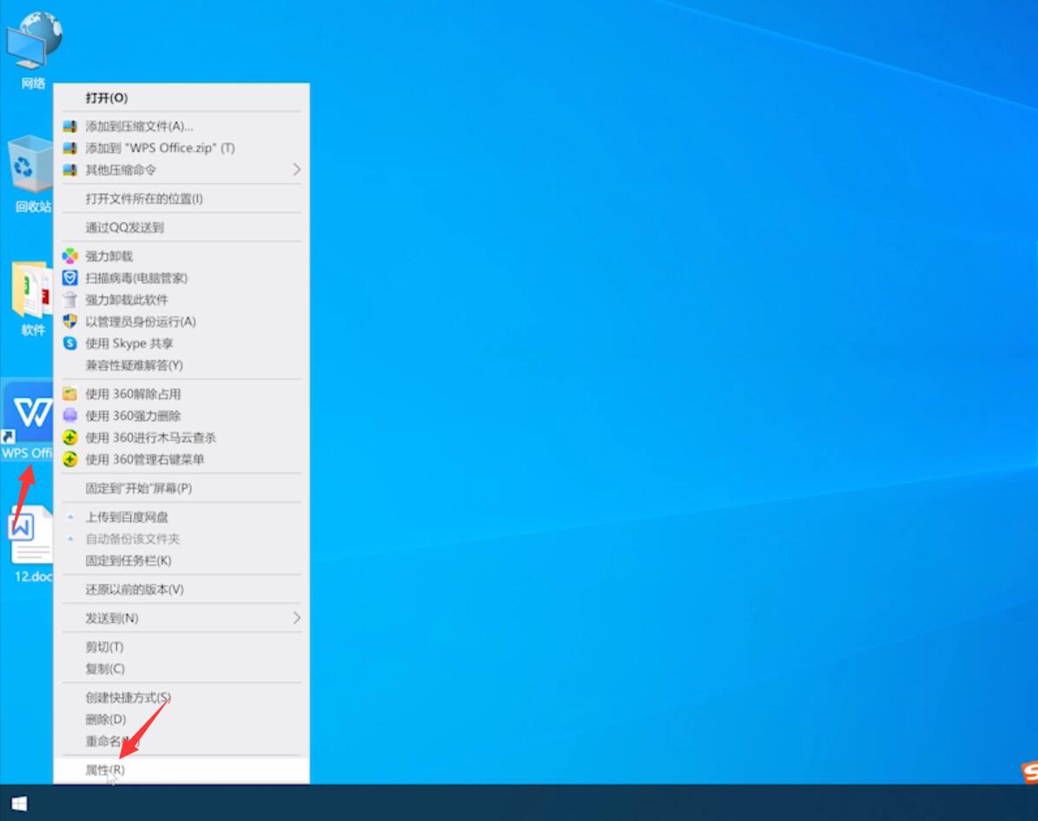
Task: Expand 其他压缩命令 submenu
Action: (182, 170)
